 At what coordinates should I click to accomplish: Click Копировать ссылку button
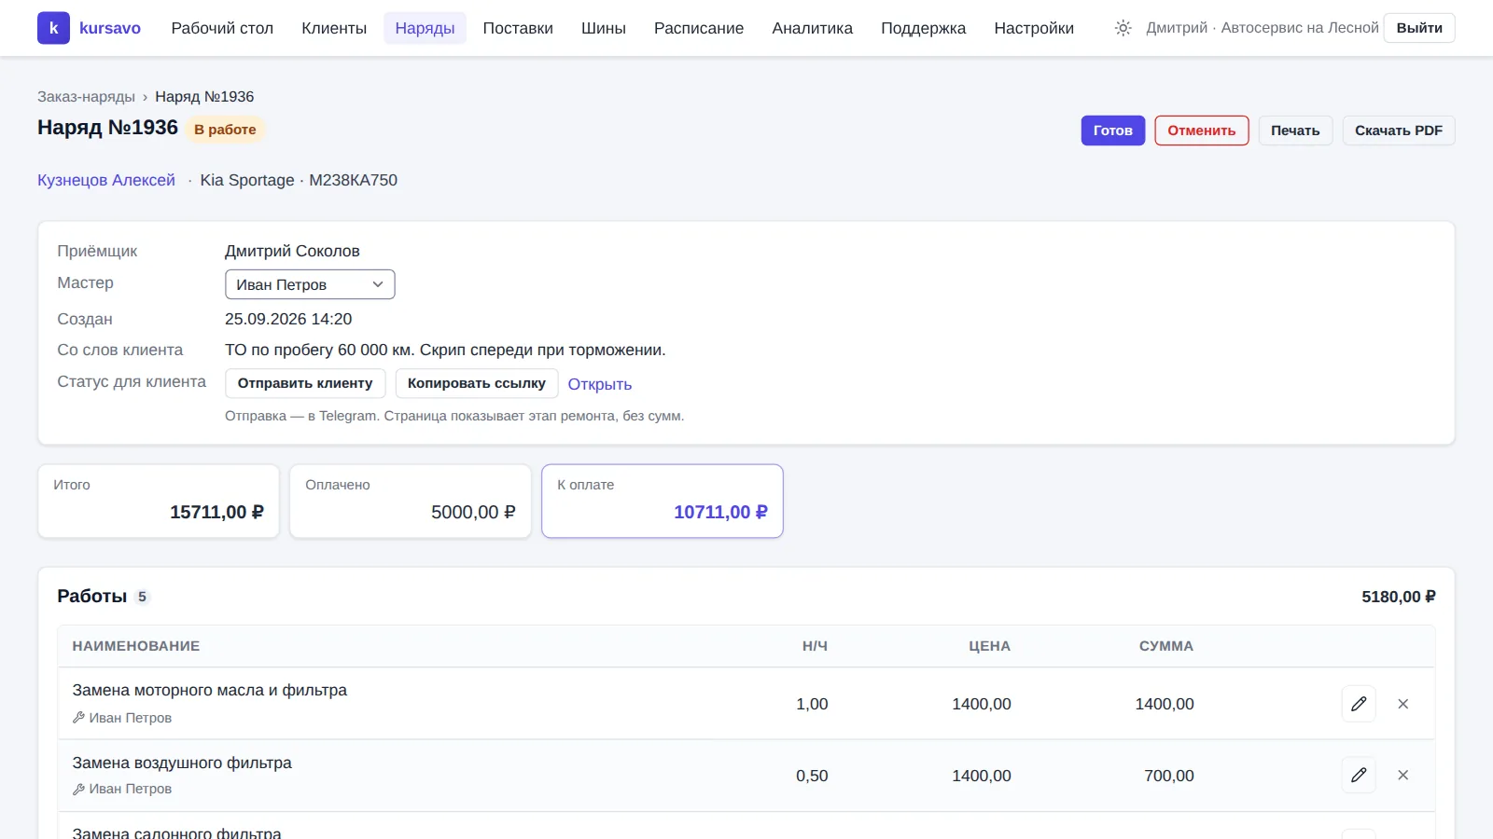tap(477, 383)
